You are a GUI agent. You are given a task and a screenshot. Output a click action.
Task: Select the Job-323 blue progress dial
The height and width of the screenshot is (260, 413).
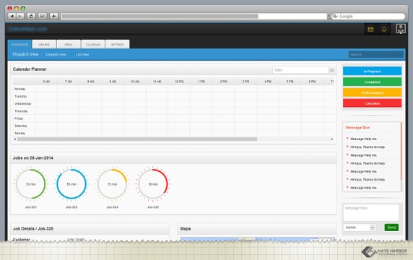(x=71, y=184)
